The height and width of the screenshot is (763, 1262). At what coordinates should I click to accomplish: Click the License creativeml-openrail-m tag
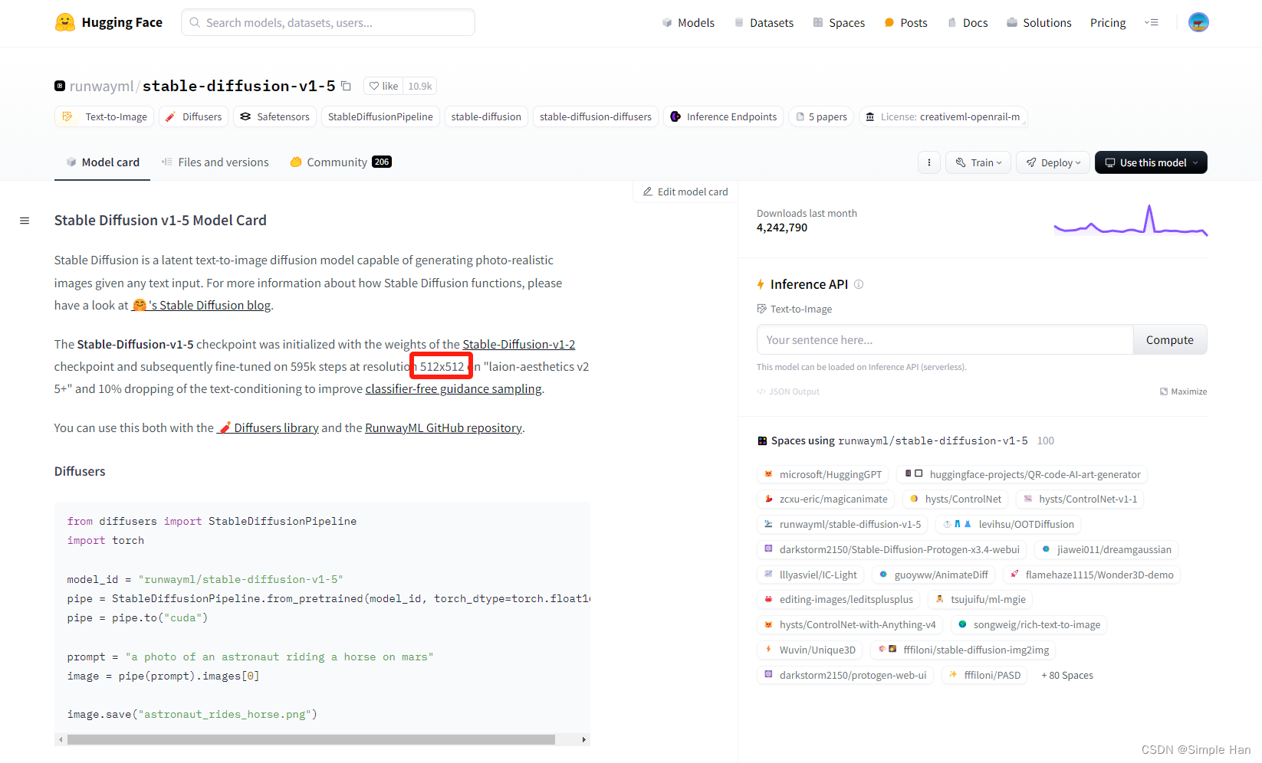[943, 116]
